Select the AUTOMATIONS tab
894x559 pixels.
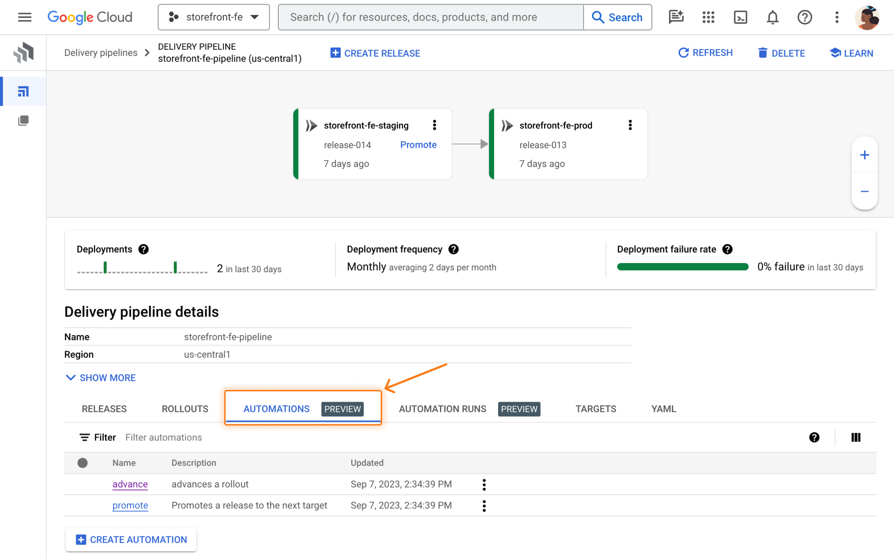coord(277,408)
